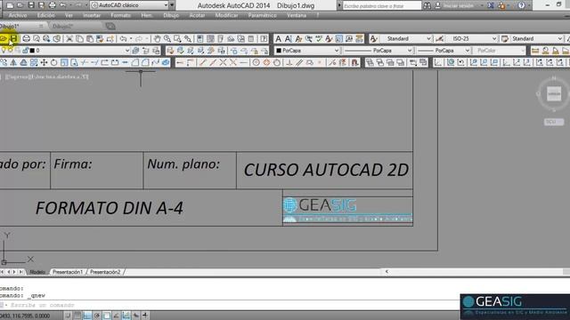
Task: Toggle the layer lock padlock icon
Action: 25,51
